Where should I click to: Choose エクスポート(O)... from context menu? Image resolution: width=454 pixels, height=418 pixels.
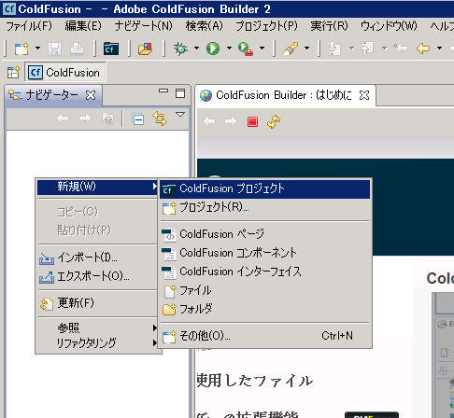tap(98, 276)
